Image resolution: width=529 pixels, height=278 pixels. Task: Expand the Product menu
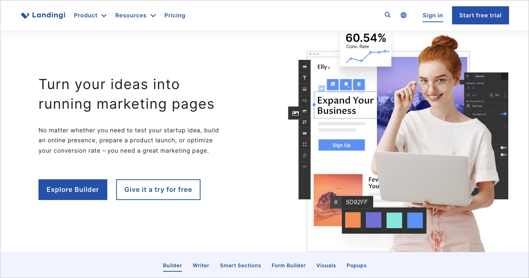coord(90,16)
